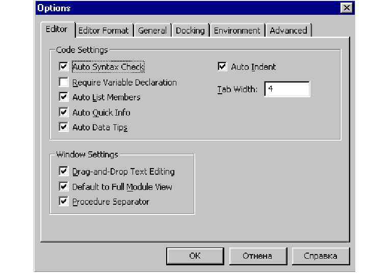Switch to the Editor Format tab

(x=103, y=31)
